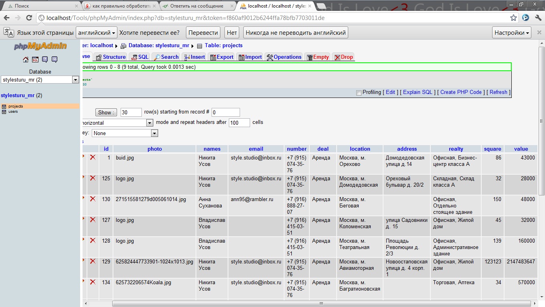Click browse icon next to projects table
Image resolution: width=545 pixels, height=307 pixels.
click(x=4, y=106)
